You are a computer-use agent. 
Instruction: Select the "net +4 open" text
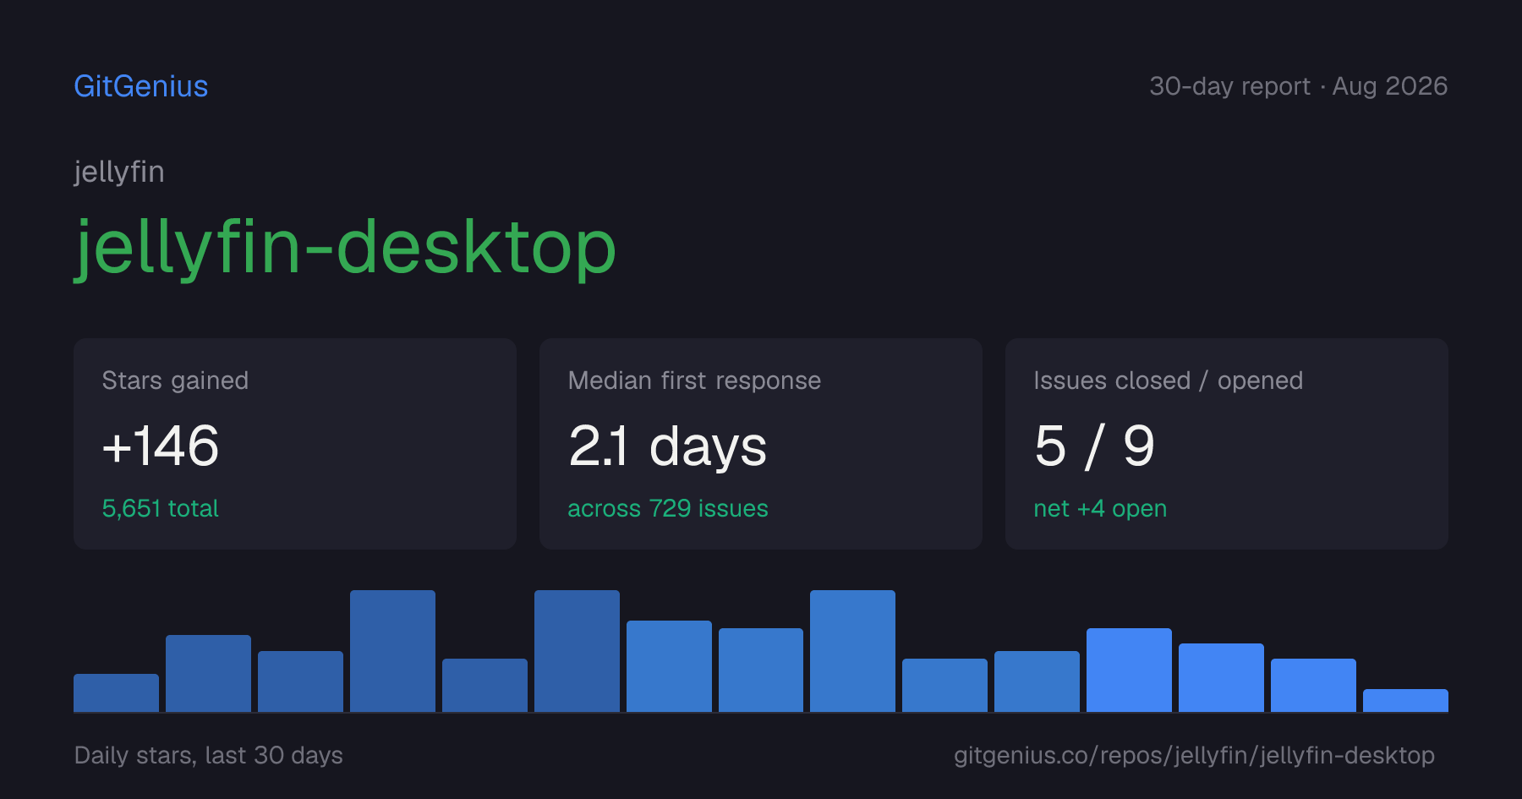(1100, 508)
